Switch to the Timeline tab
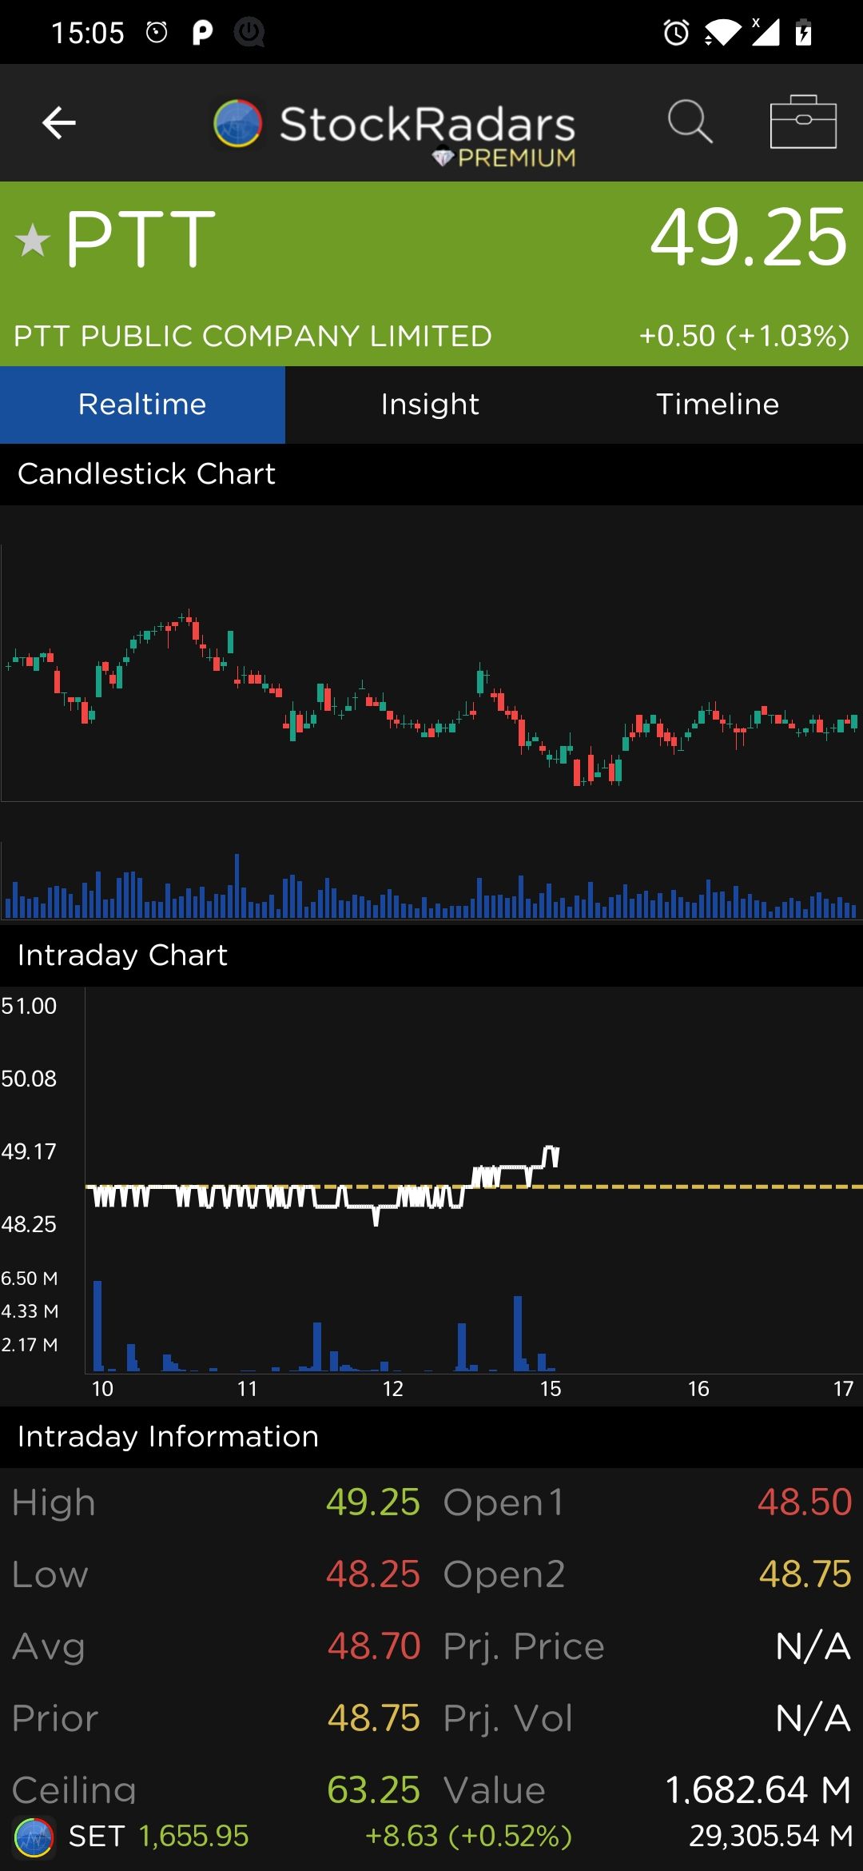The width and height of the screenshot is (863, 1871). pos(718,405)
